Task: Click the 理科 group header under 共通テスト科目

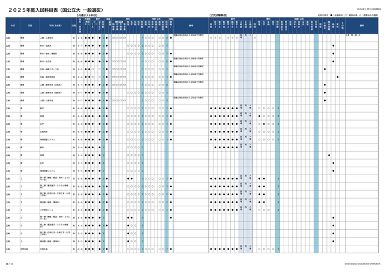Action: (x=128, y=18)
